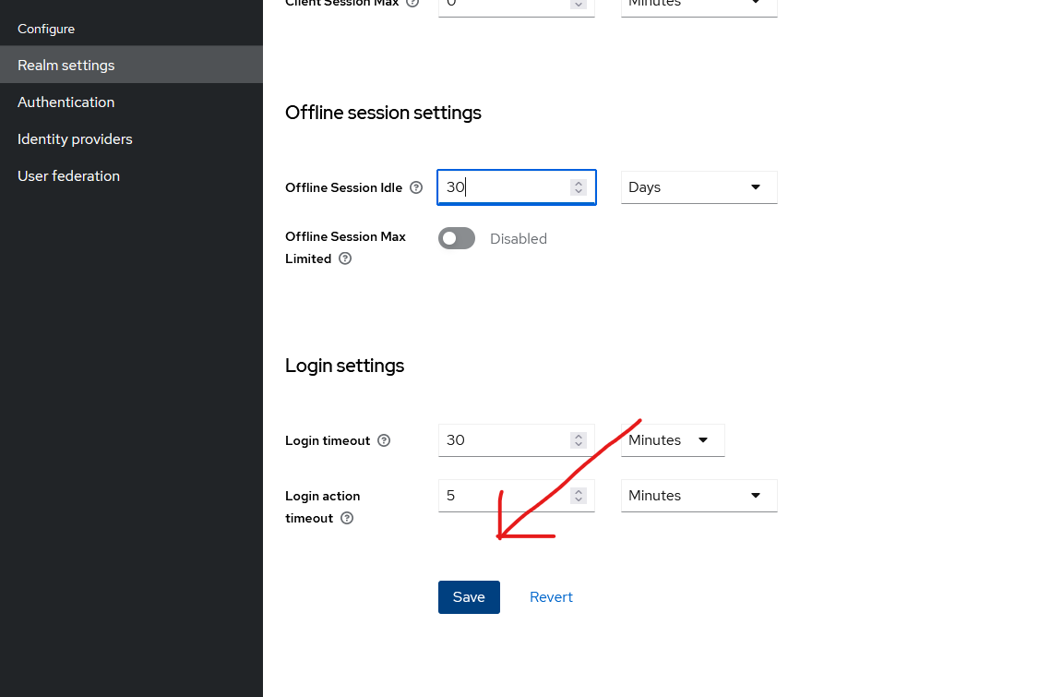Click the Revert link

click(x=551, y=597)
